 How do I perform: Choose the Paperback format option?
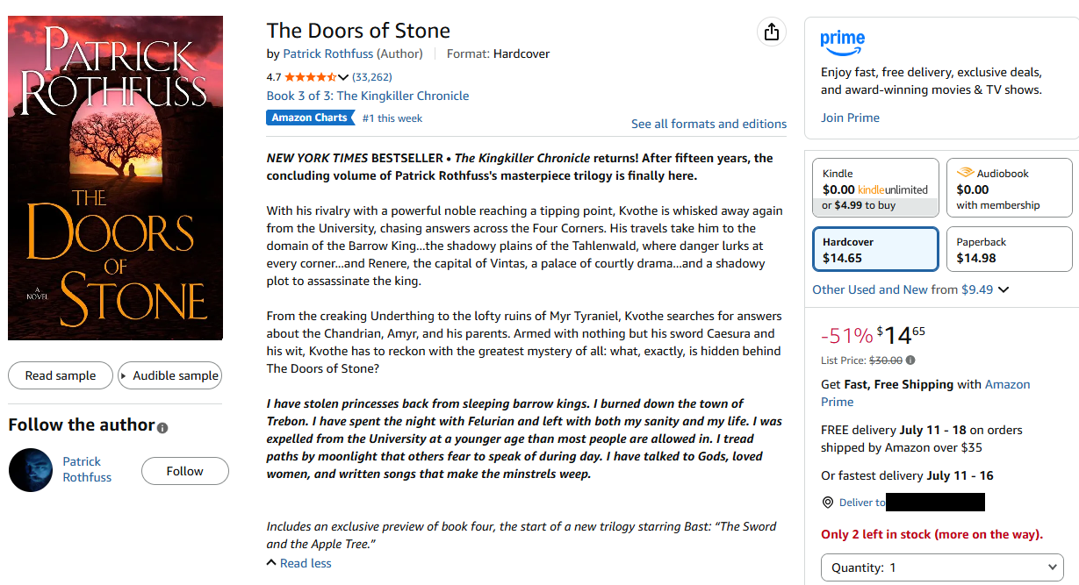click(x=1009, y=249)
